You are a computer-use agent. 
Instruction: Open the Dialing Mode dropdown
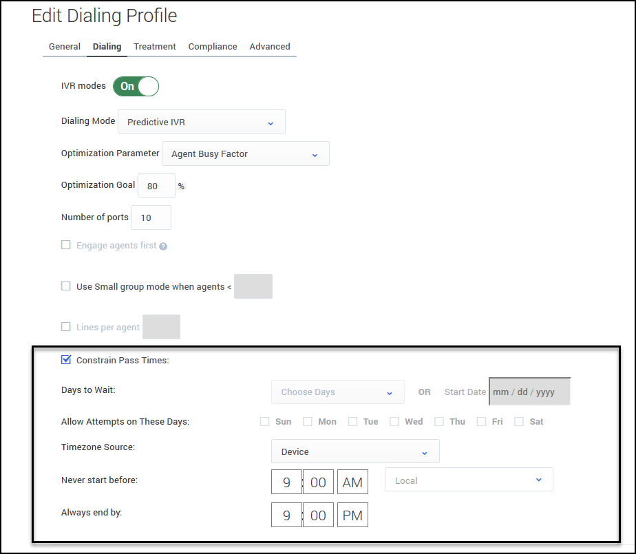(x=201, y=122)
